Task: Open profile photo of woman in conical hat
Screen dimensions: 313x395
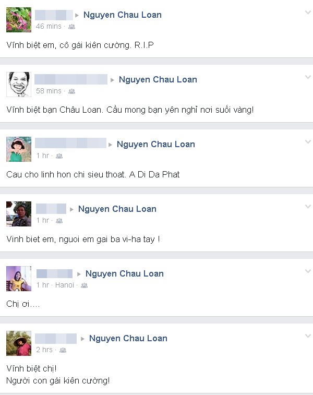Action: pyautogui.click(x=19, y=343)
